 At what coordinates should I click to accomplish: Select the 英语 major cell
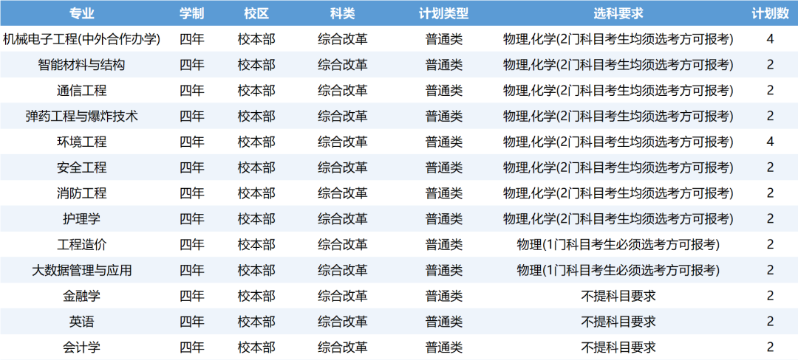(82, 322)
